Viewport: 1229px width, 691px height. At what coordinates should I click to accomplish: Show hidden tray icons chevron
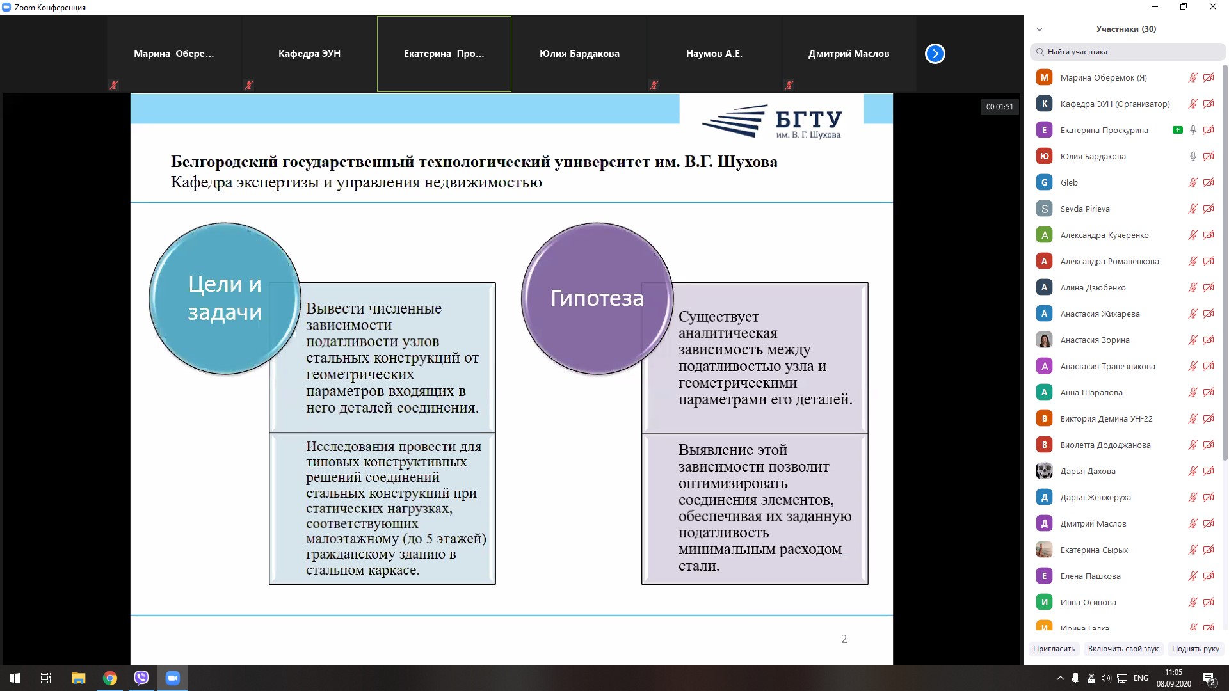(x=1060, y=678)
